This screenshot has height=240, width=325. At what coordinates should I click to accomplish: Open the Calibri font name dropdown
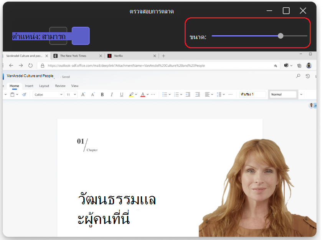(48, 95)
